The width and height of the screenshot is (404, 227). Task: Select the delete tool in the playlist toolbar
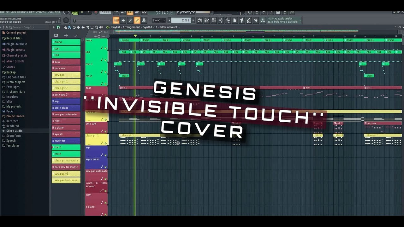(x=74, y=27)
